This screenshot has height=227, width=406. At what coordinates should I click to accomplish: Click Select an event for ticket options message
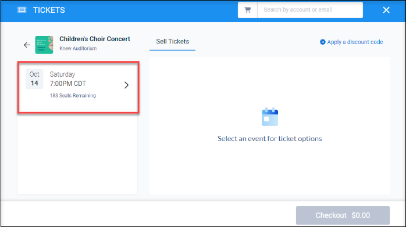click(269, 139)
